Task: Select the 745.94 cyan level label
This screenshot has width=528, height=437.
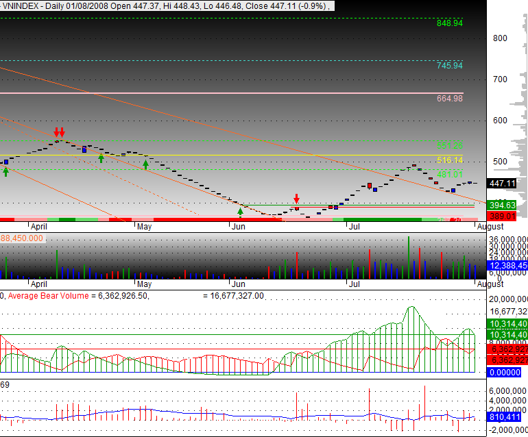Action: (450, 66)
